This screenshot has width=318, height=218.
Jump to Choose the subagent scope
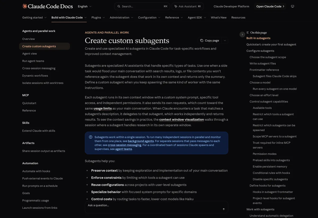tap(268, 57)
